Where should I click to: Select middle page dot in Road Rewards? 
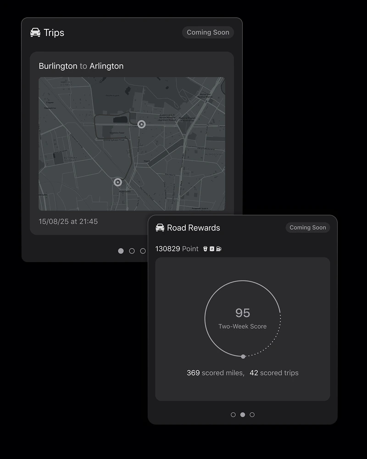tap(243, 414)
